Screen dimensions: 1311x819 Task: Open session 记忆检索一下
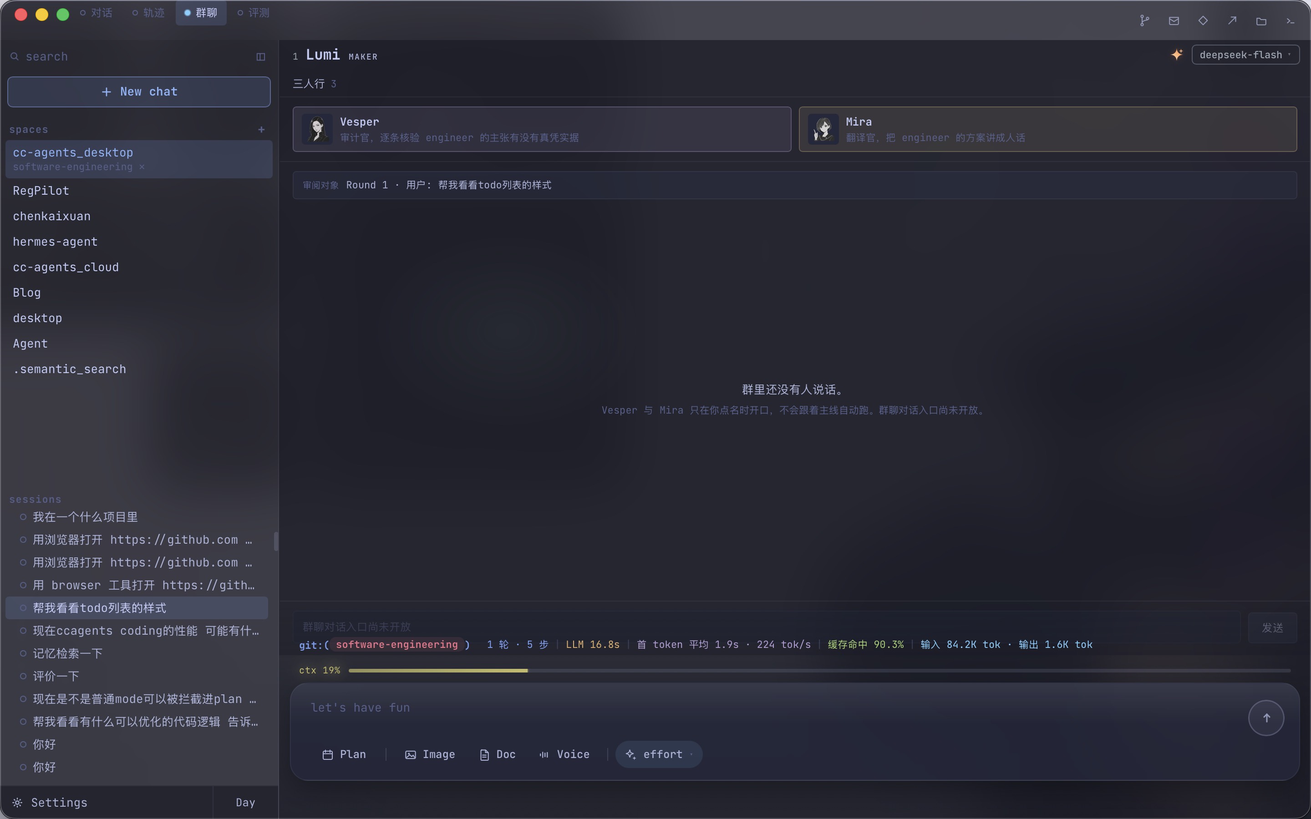137,653
